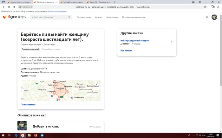Open 'Создать заказ' in the header
This screenshot has height=138, width=222.
coord(84,17)
